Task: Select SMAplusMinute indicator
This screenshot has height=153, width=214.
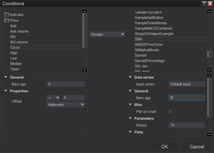Action: [x=147, y=50]
